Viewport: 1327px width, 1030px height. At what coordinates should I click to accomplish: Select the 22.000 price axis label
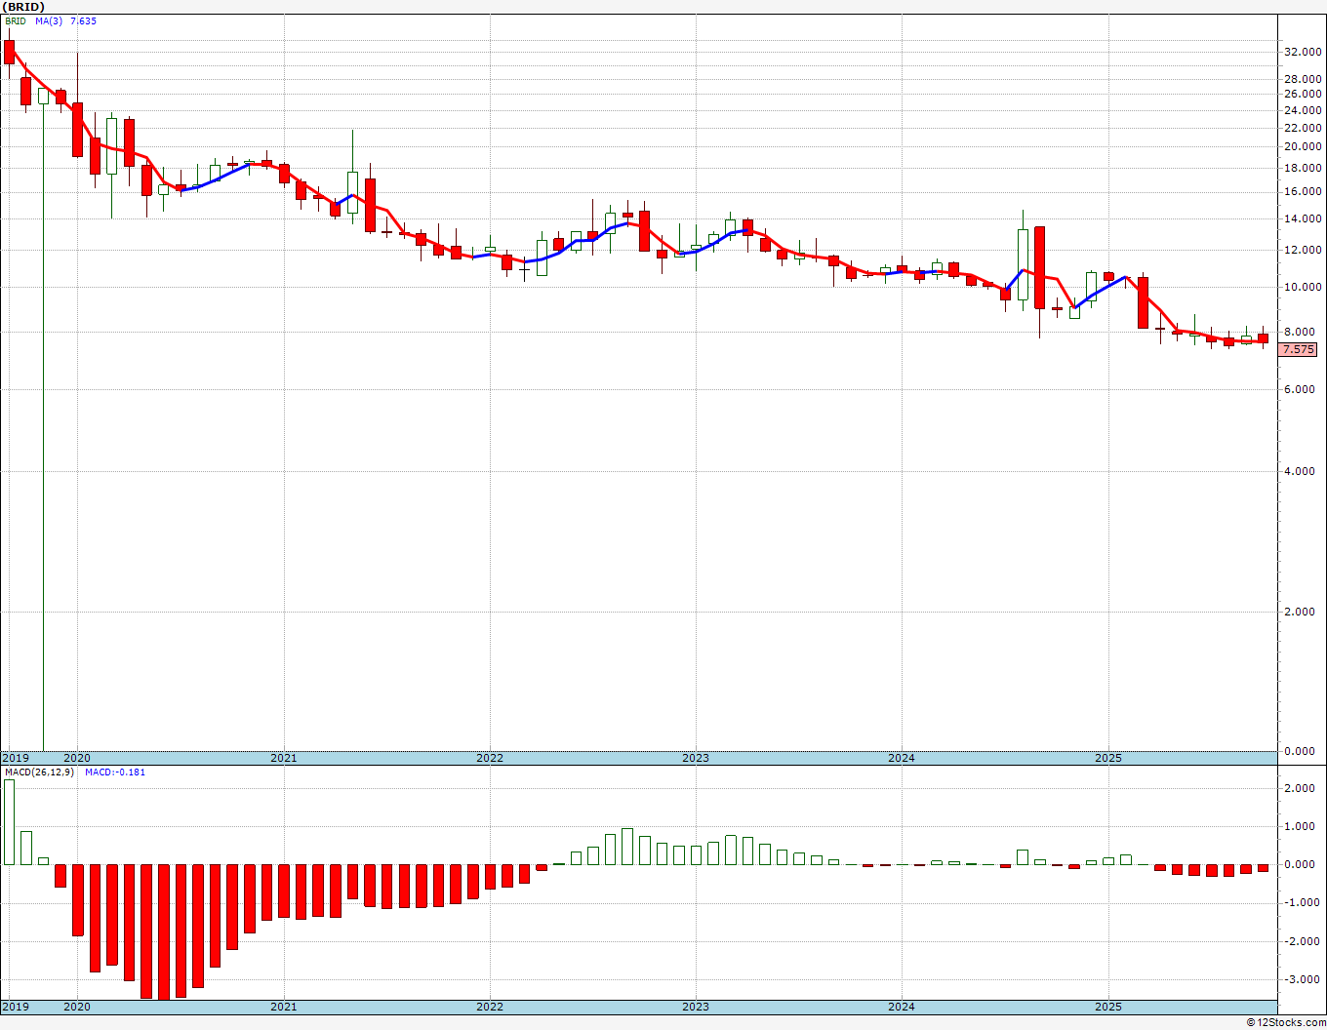point(1303,128)
